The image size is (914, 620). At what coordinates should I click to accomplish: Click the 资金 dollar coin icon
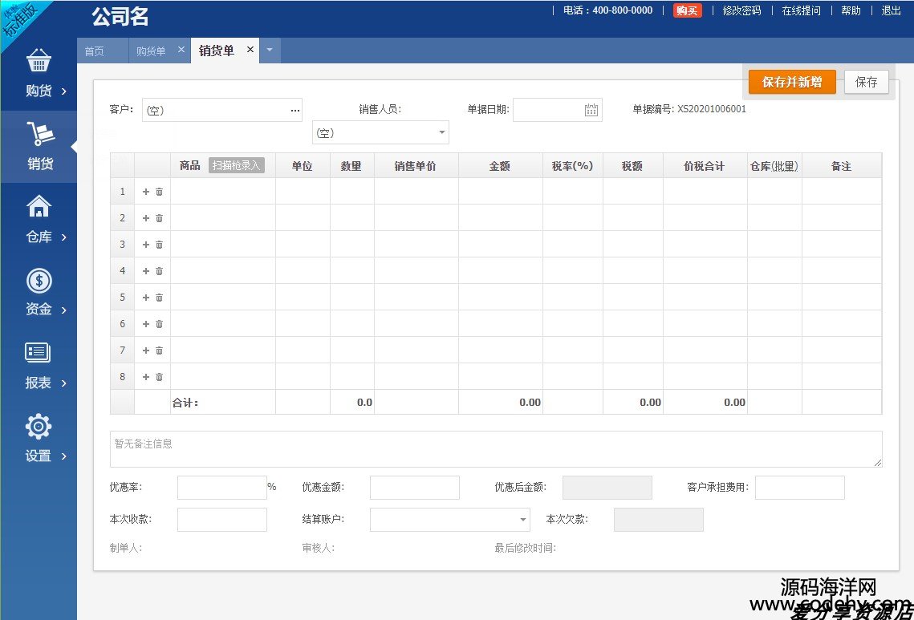39,281
